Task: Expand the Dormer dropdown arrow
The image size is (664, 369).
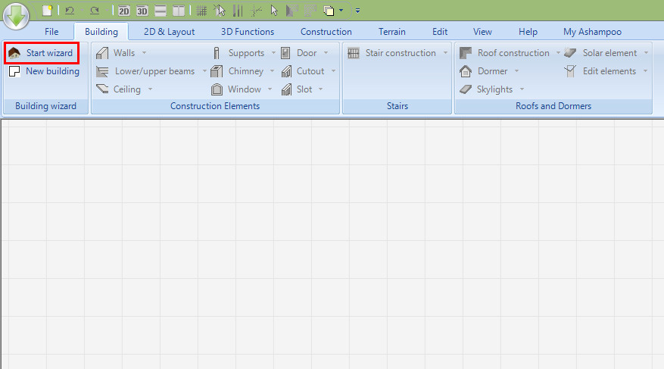Action: (x=516, y=71)
